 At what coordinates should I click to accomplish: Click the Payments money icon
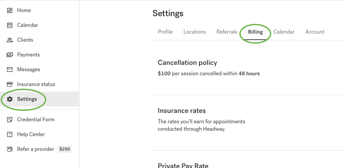(10, 55)
